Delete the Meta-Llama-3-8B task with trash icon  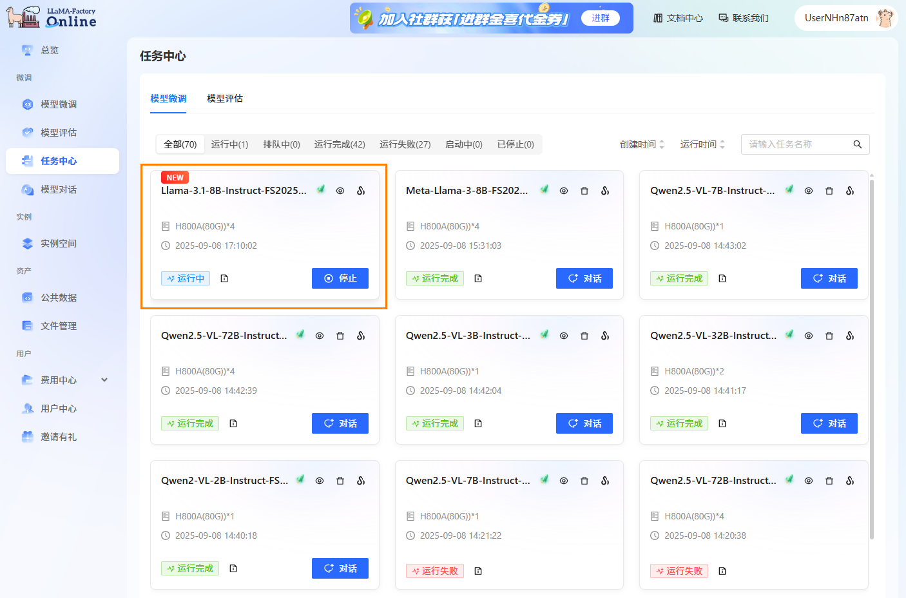tap(584, 191)
